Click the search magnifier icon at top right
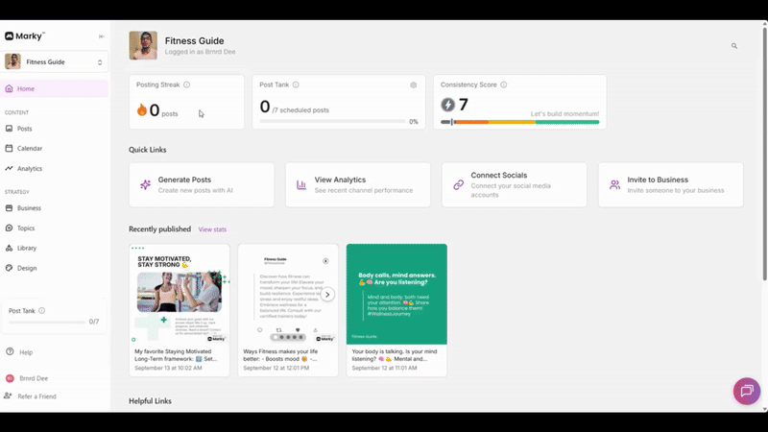 734,46
